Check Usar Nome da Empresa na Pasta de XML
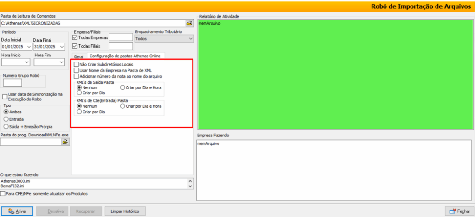This screenshot has width=475, height=217. 77,70
